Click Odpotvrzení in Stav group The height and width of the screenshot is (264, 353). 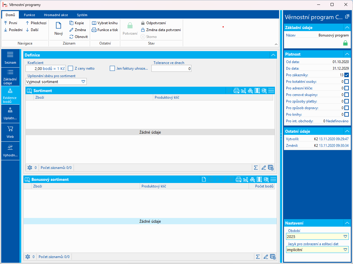click(x=153, y=23)
